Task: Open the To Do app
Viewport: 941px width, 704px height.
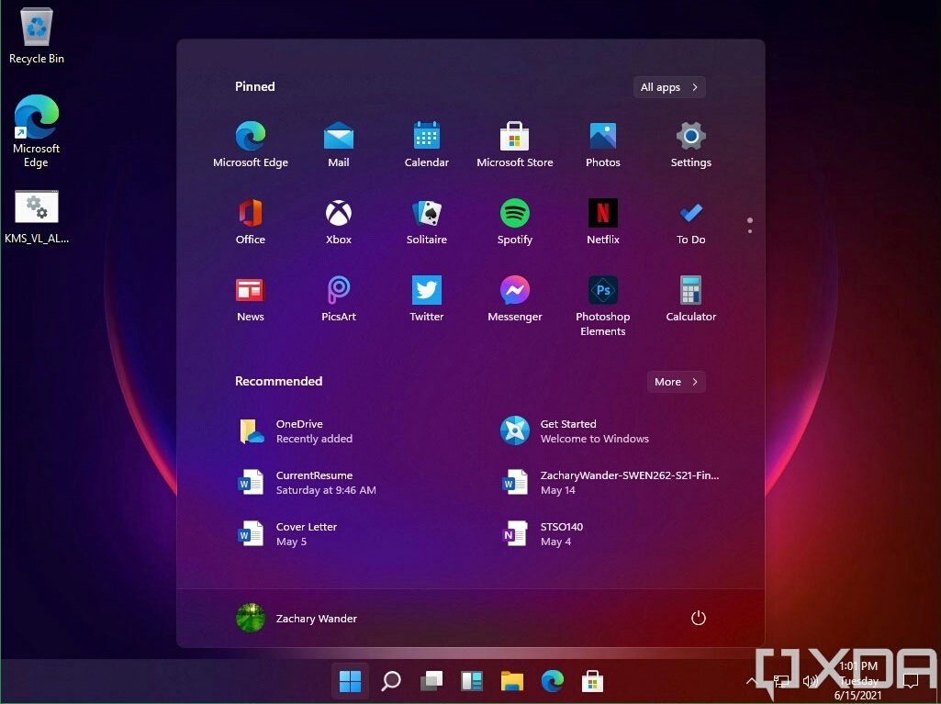Action: [x=690, y=221]
